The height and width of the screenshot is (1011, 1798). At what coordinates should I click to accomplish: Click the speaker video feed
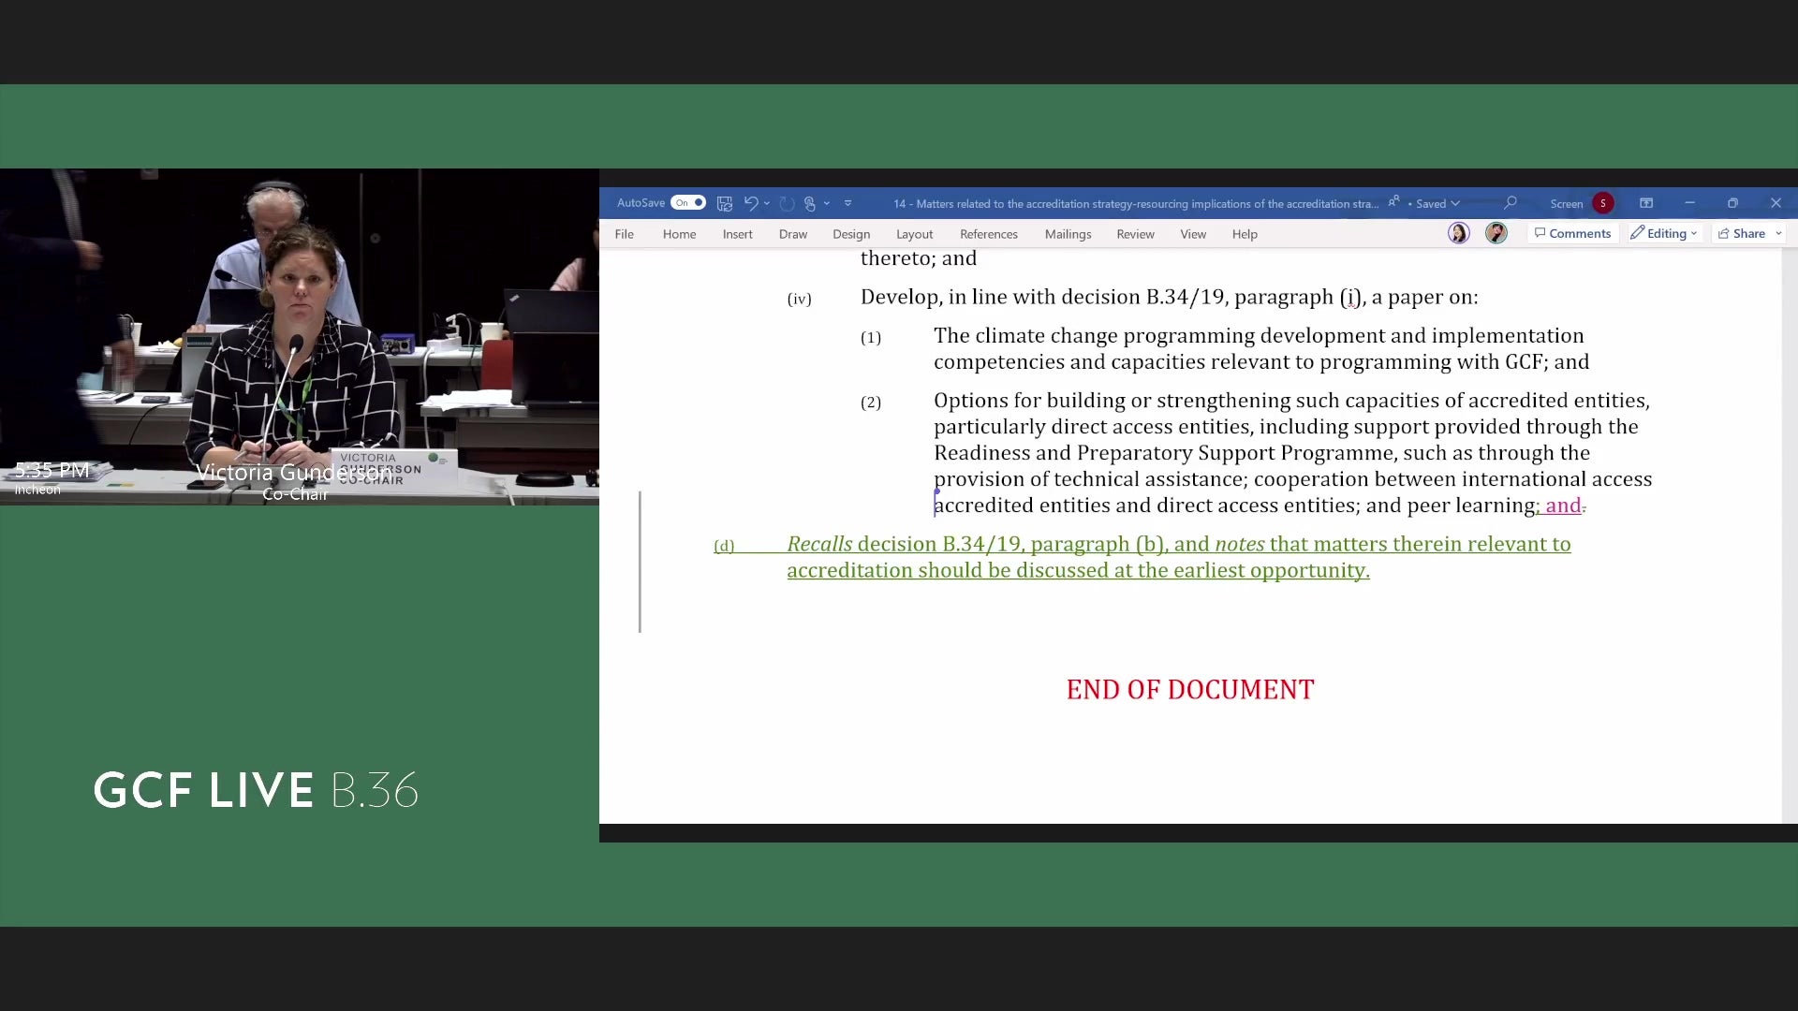pos(300,337)
